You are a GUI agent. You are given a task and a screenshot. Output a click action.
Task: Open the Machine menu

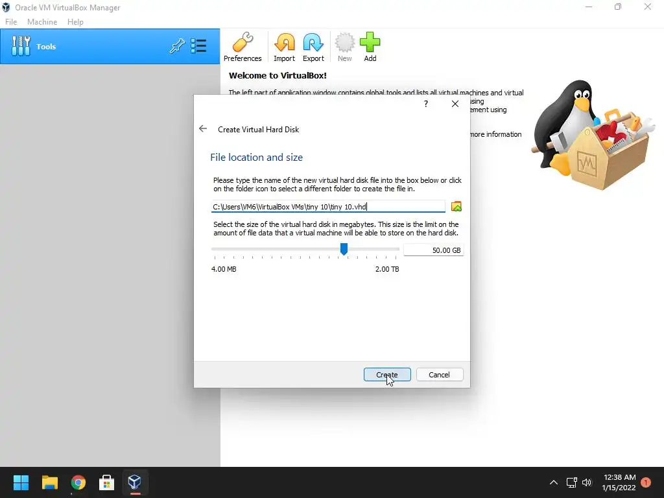42,22
